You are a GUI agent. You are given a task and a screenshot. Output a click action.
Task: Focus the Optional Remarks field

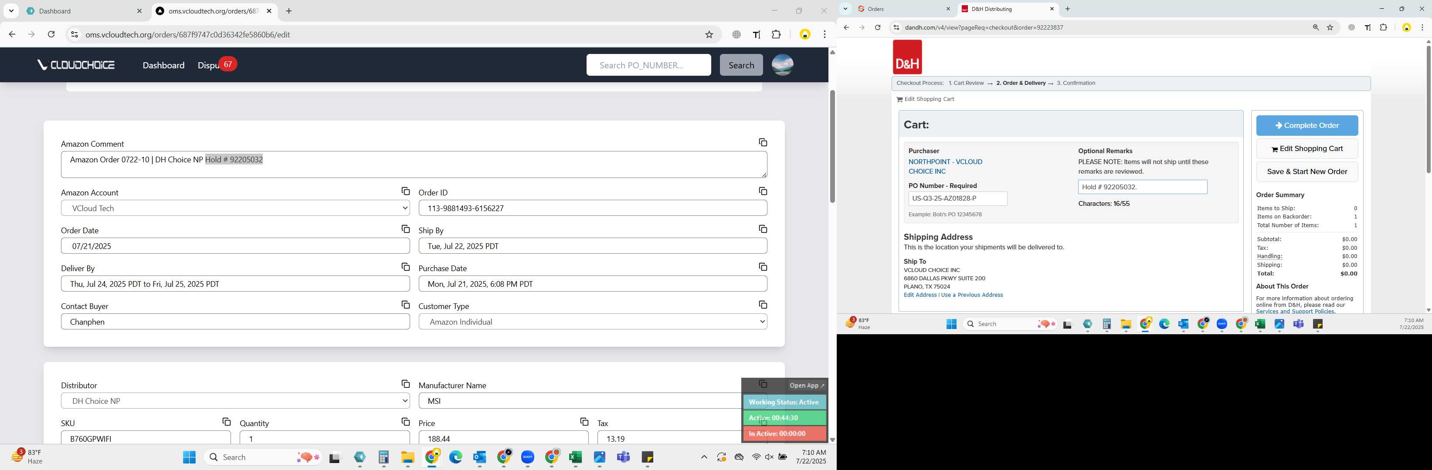1142,187
